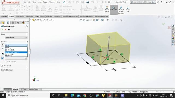
Task: Cancel with the corner red X
Action: point(169,28)
